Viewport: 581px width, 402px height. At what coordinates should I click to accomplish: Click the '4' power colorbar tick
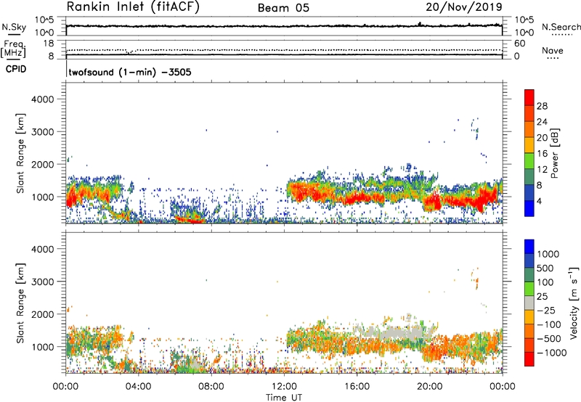pyautogui.click(x=540, y=202)
